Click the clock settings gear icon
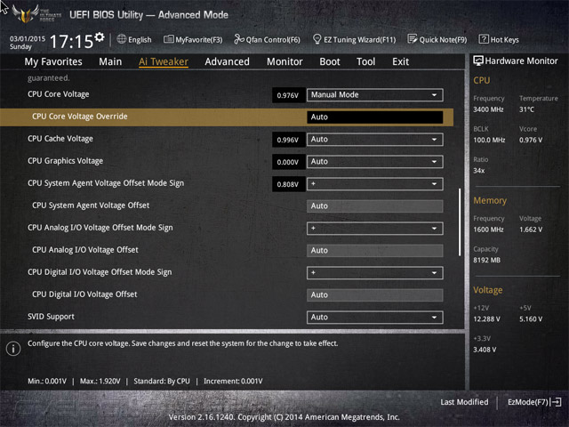Viewport: 569px width, 427px height. [100, 36]
